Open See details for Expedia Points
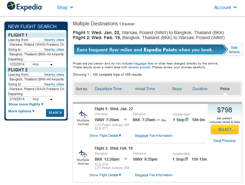Image resolution: width=245 pixels, height=185 pixels. [x=234, y=50]
